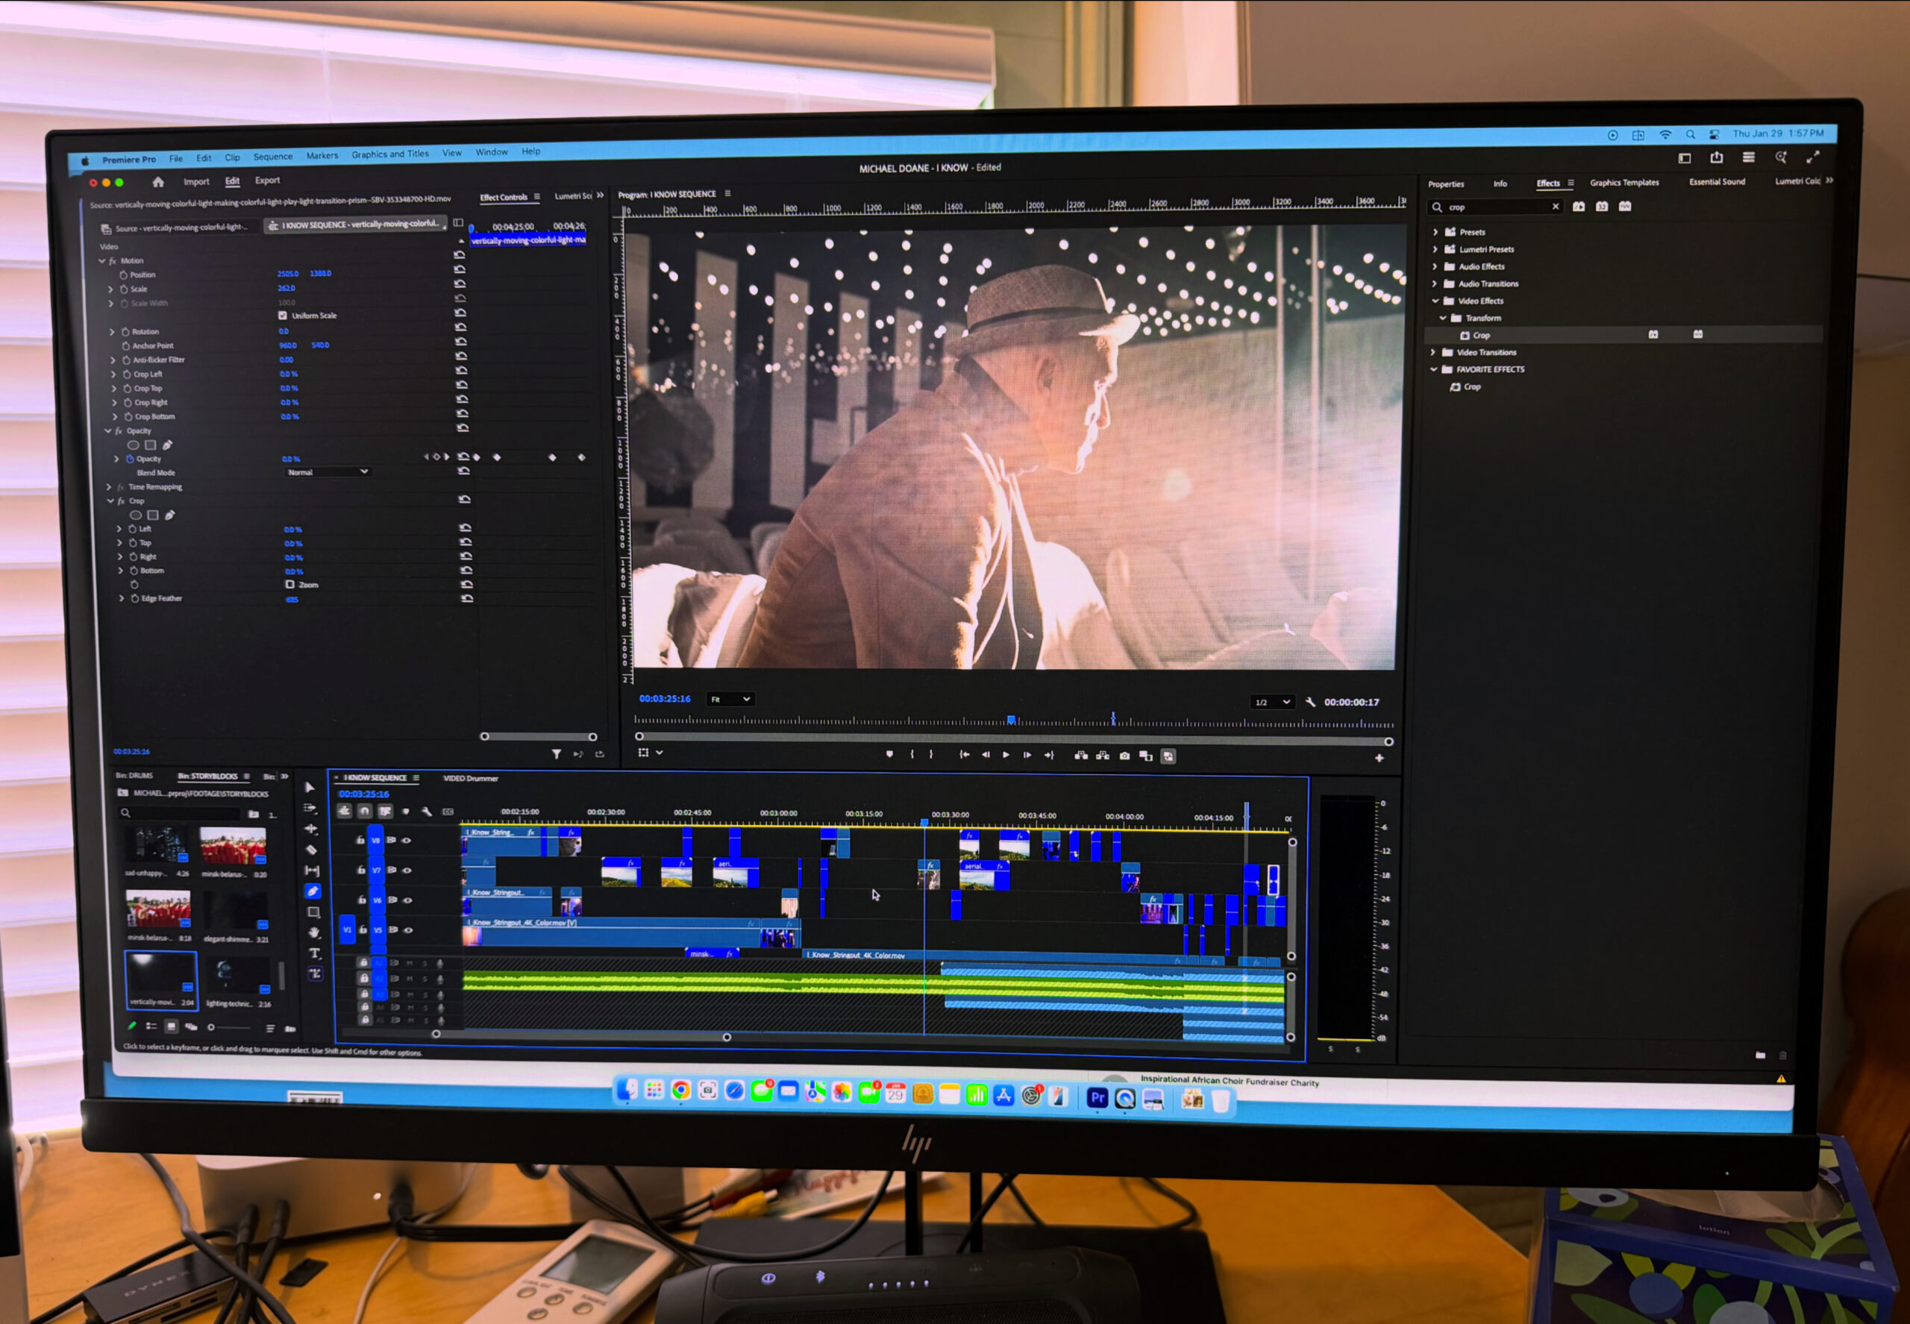This screenshot has width=1910, height=1324.
Task: Open timeline wrench display settings
Action: 427,812
